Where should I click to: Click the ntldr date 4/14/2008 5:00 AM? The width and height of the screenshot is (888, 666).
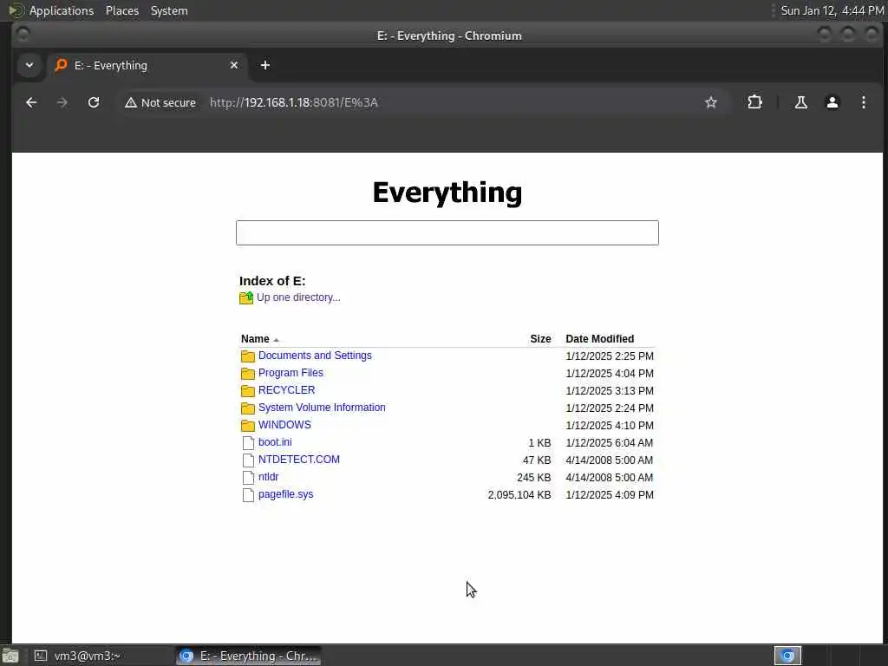pos(610,478)
